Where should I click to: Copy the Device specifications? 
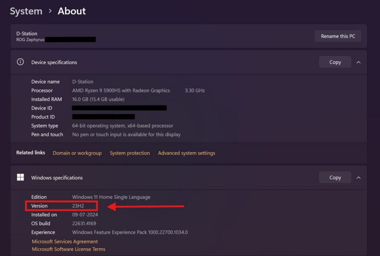pyautogui.click(x=335, y=62)
